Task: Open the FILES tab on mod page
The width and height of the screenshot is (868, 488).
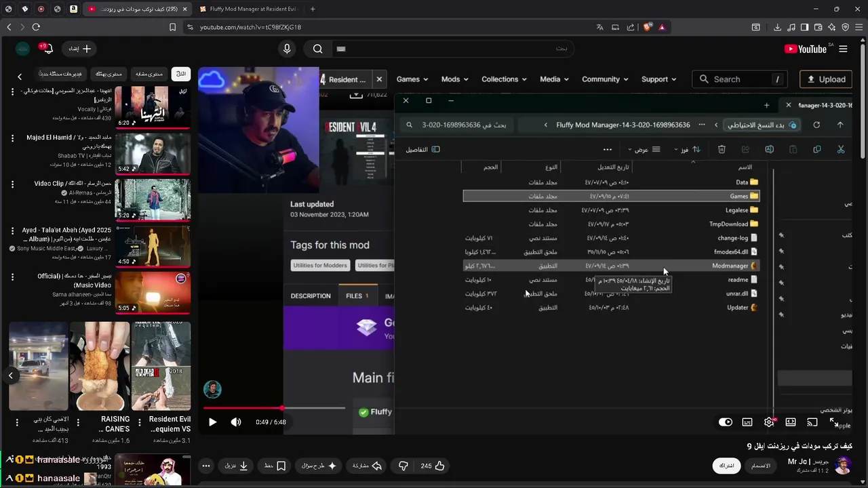Action: [357, 296]
